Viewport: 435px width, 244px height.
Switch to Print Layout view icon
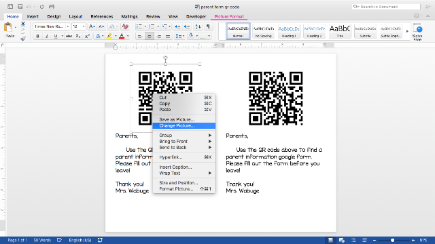[x=331, y=241]
